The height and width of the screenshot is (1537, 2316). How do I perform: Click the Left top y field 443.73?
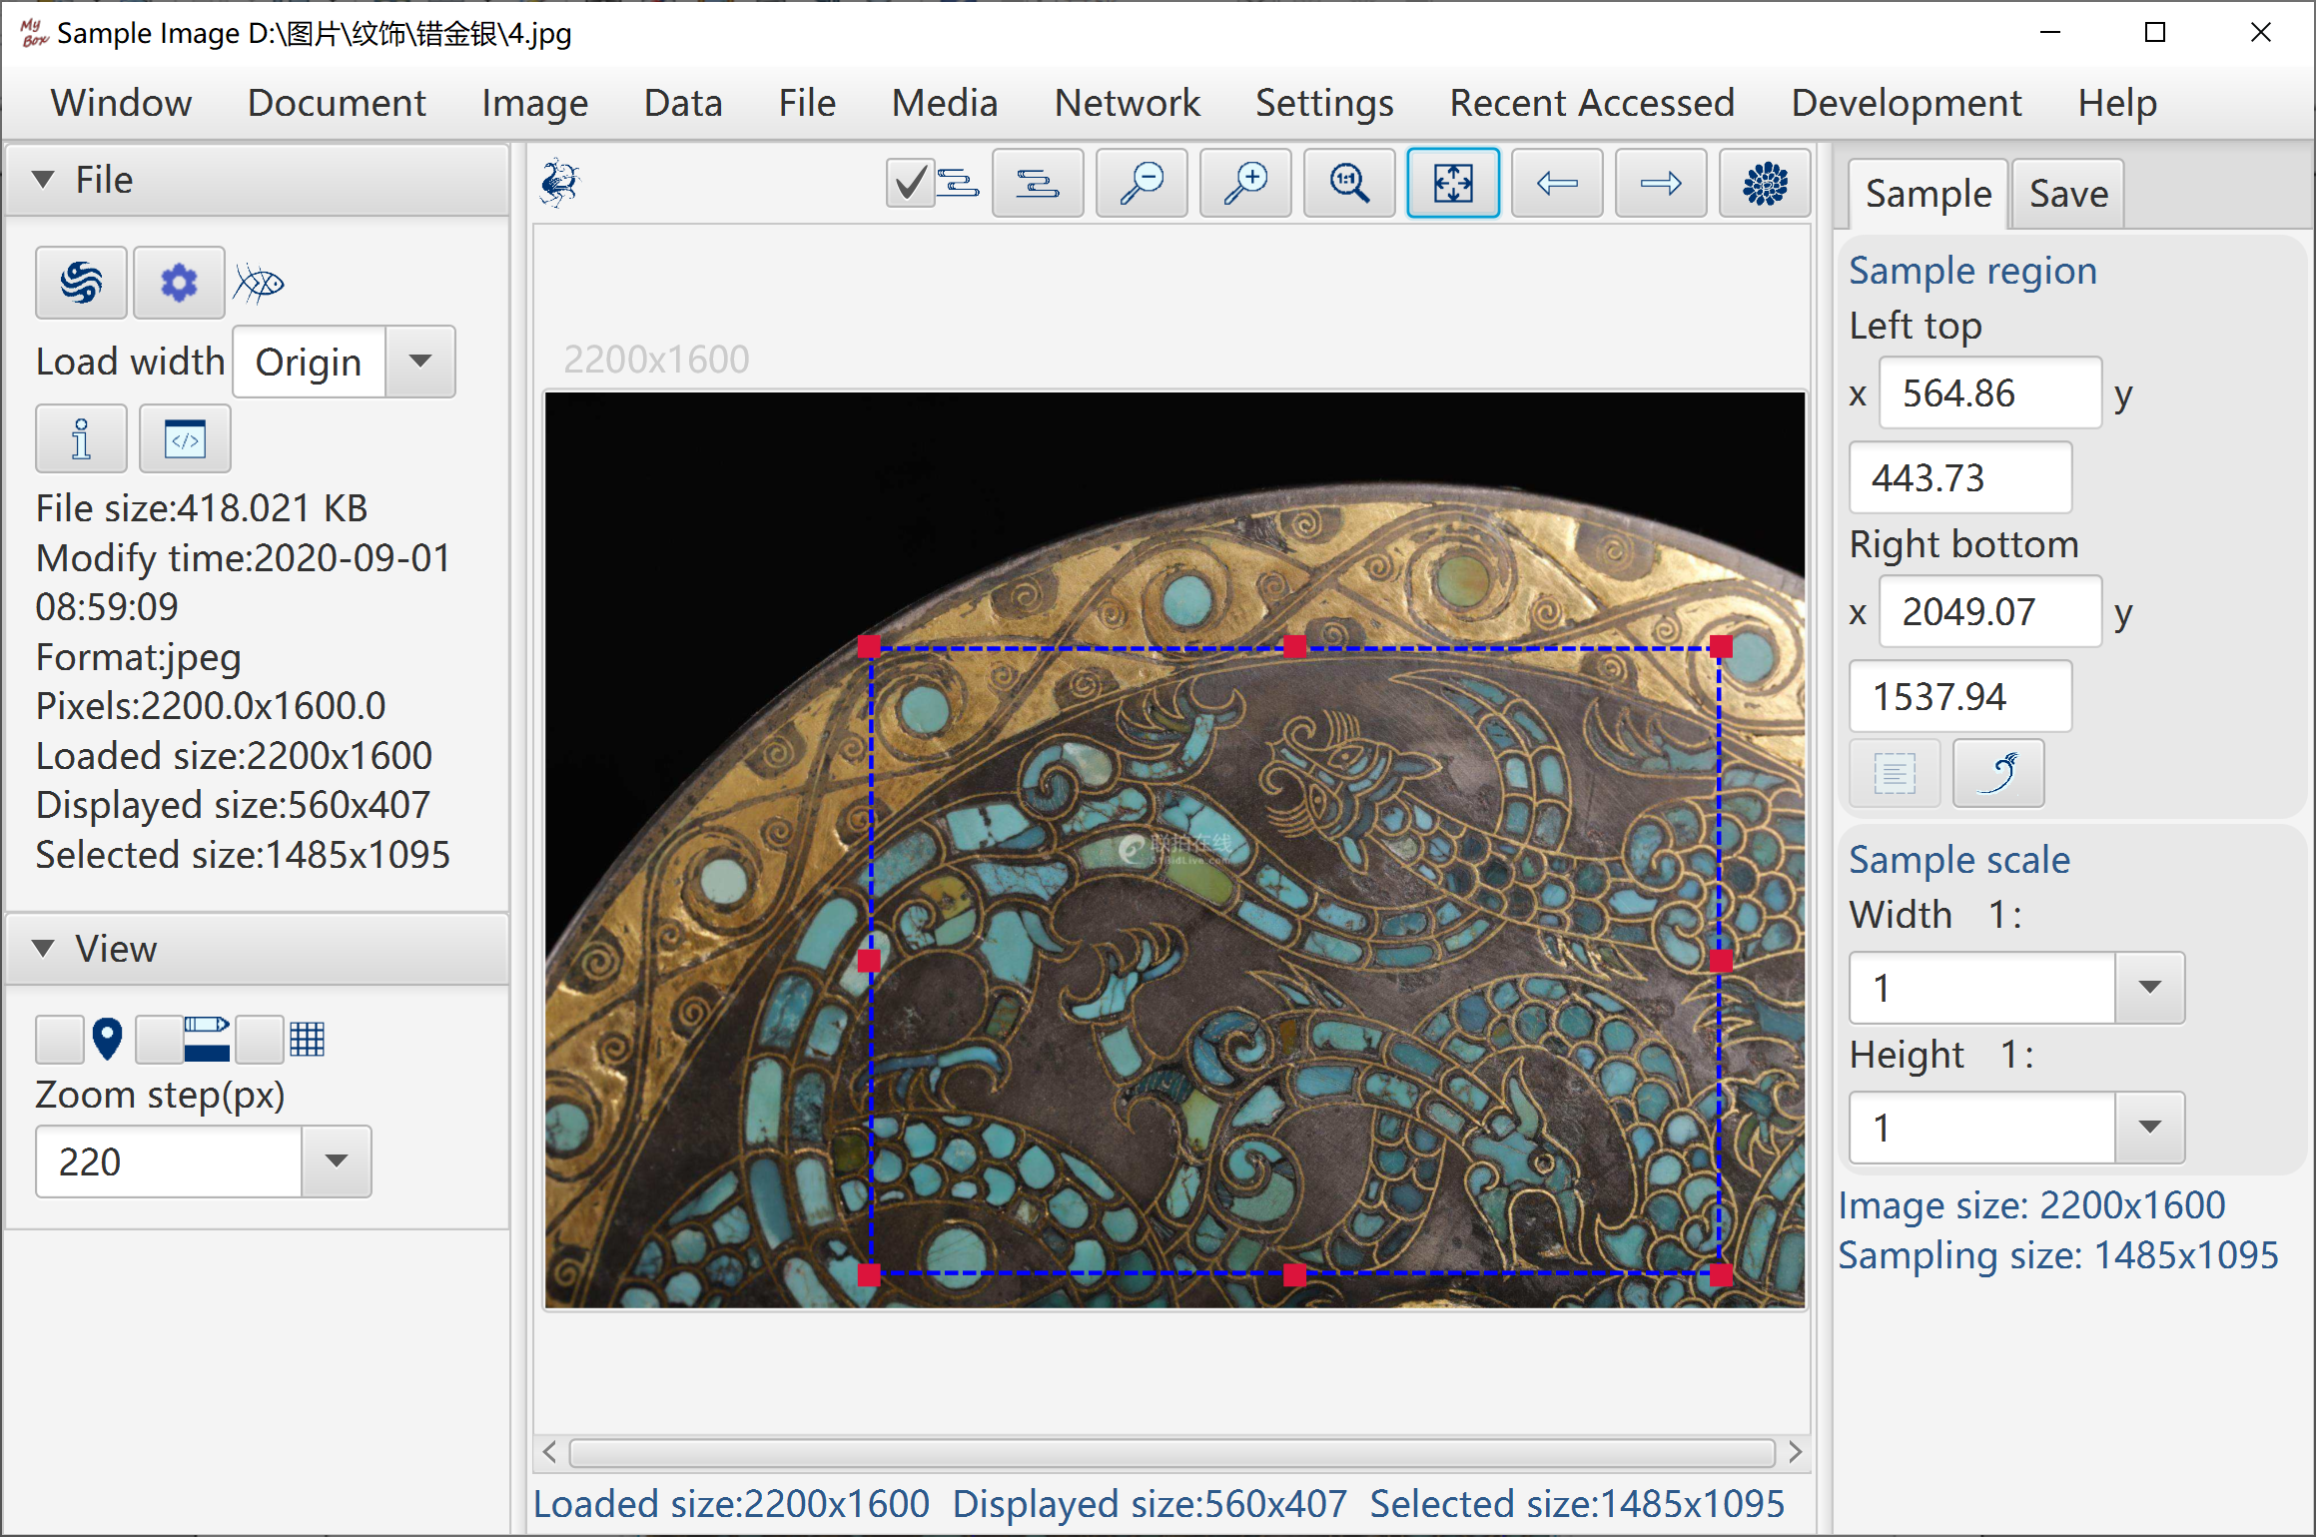(x=1960, y=478)
